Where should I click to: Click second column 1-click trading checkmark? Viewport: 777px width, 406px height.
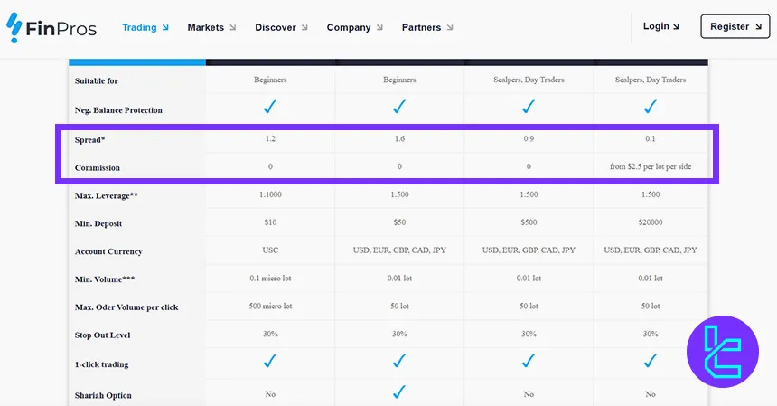(399, 361)
